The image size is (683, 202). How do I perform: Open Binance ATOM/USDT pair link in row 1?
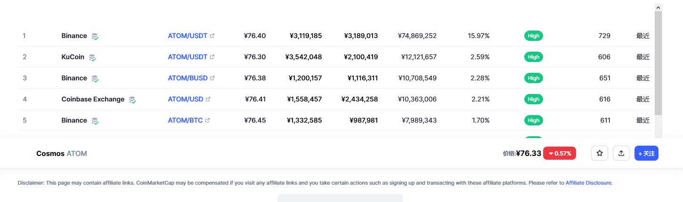pyautogui.click(x=187, y=36)
